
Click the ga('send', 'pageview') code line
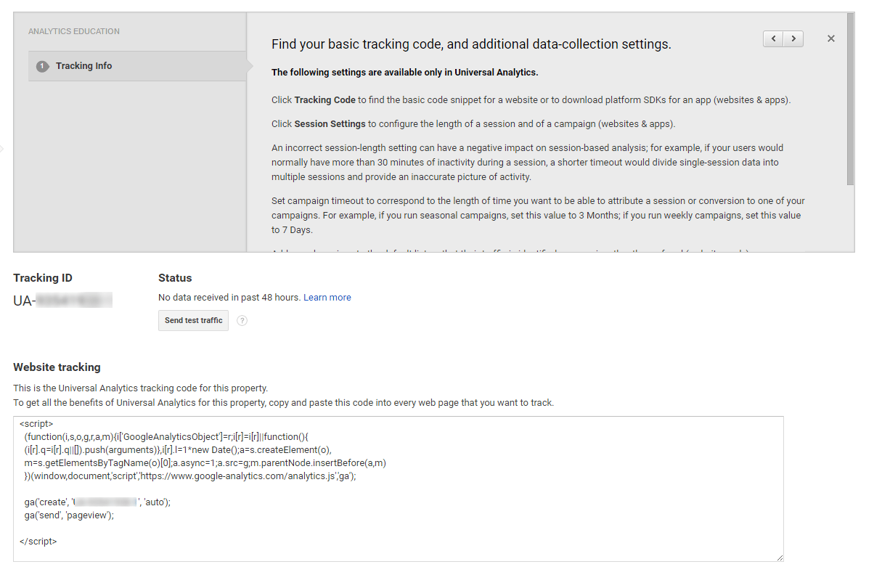[x=69, y=515]
